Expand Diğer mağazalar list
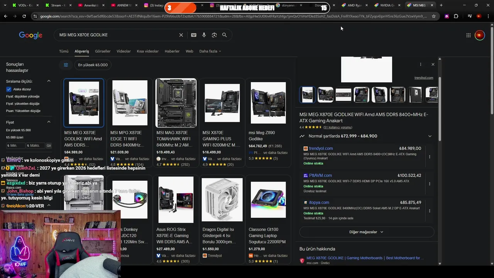Image resolution: width=494 pixels, height=278 pixels. click(x=367, y=232)
